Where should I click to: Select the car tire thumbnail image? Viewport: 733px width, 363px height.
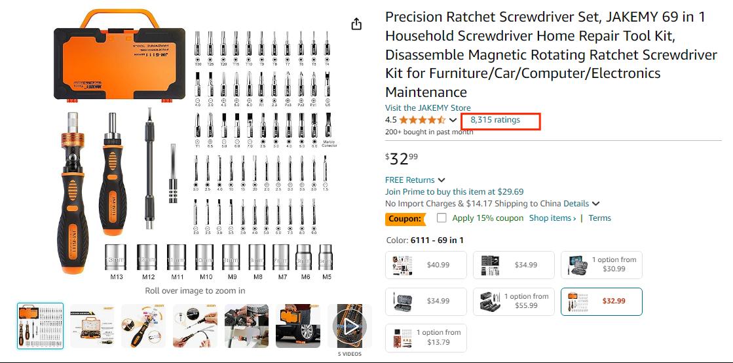[299, 326]
